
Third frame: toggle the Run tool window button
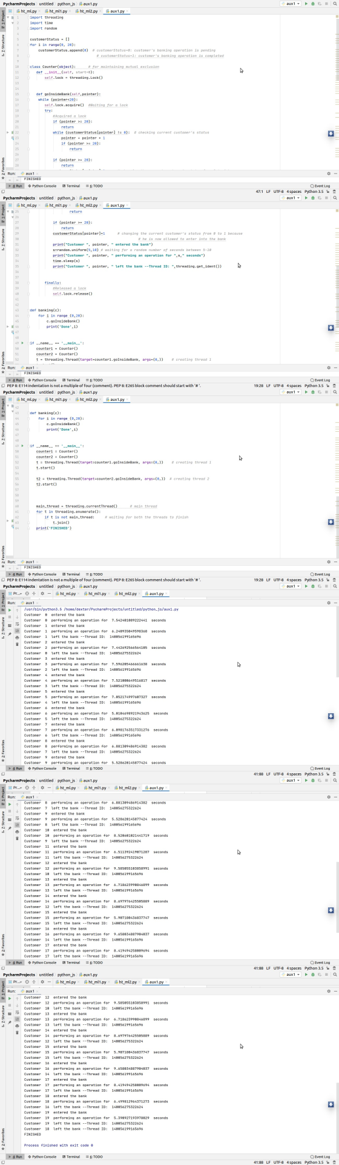click(x=15, y=574)
